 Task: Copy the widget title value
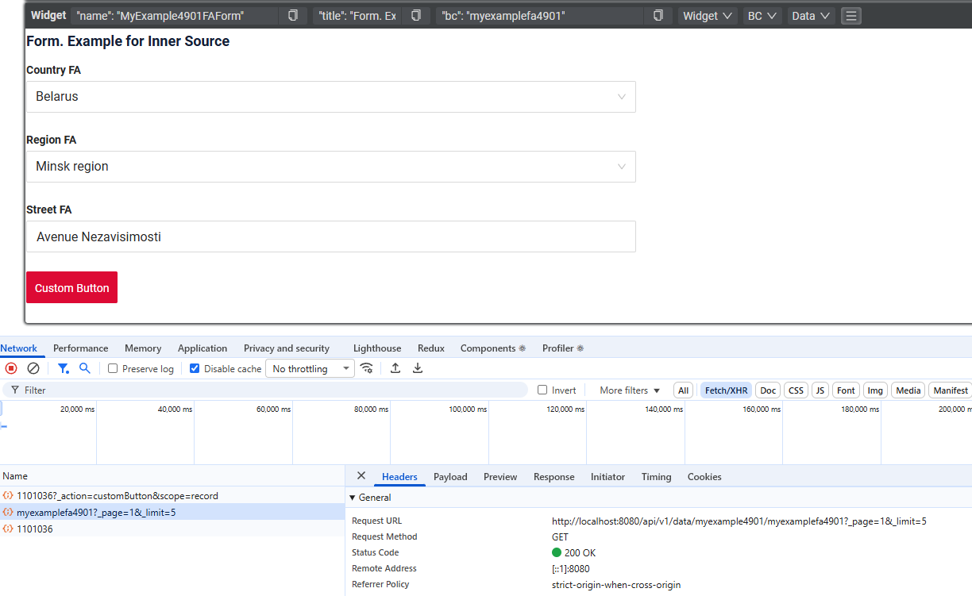pyautogui.click(x=415, y=16)
